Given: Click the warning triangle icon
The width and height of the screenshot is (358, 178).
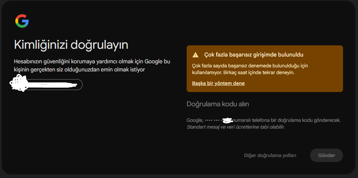Looking at the screenshot, I should 195,55.
